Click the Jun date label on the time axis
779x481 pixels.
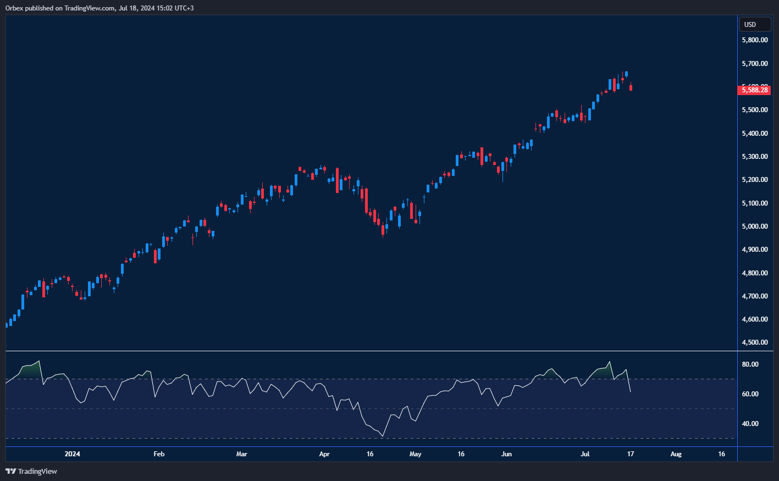506,454
